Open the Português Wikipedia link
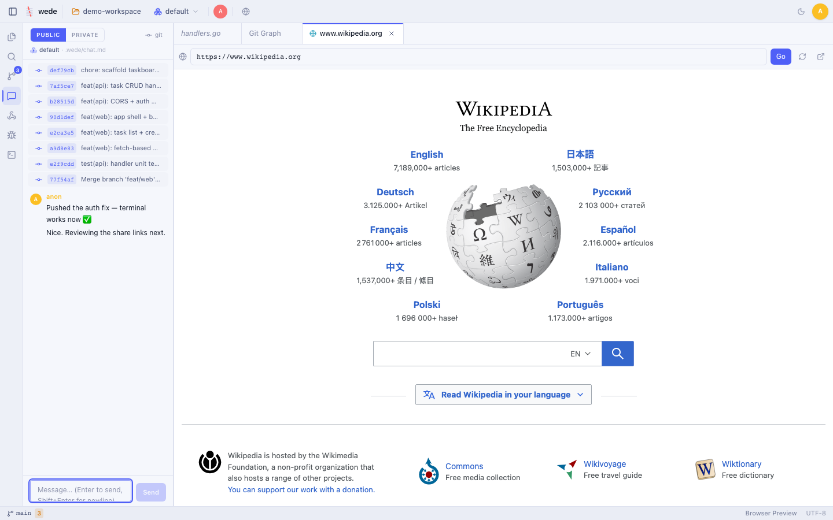Image resolution: width=833 pixels, height=520 pixels. [580, 305]
